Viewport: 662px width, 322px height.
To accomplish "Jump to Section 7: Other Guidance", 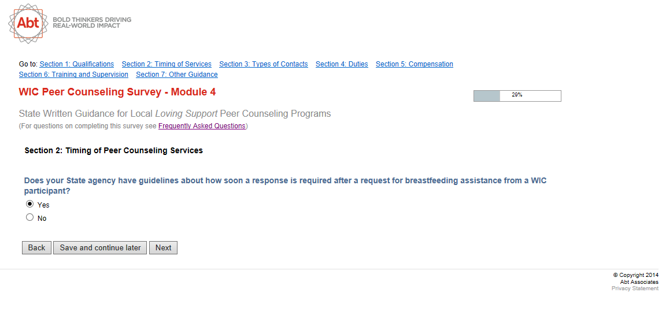I will pos(177,75).
